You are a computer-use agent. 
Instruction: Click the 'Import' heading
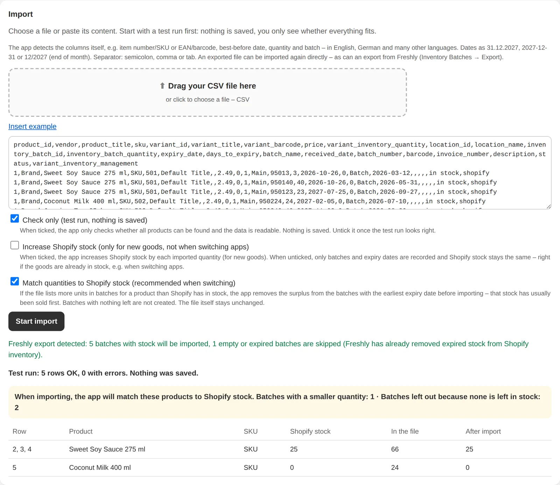coord(21,14)
